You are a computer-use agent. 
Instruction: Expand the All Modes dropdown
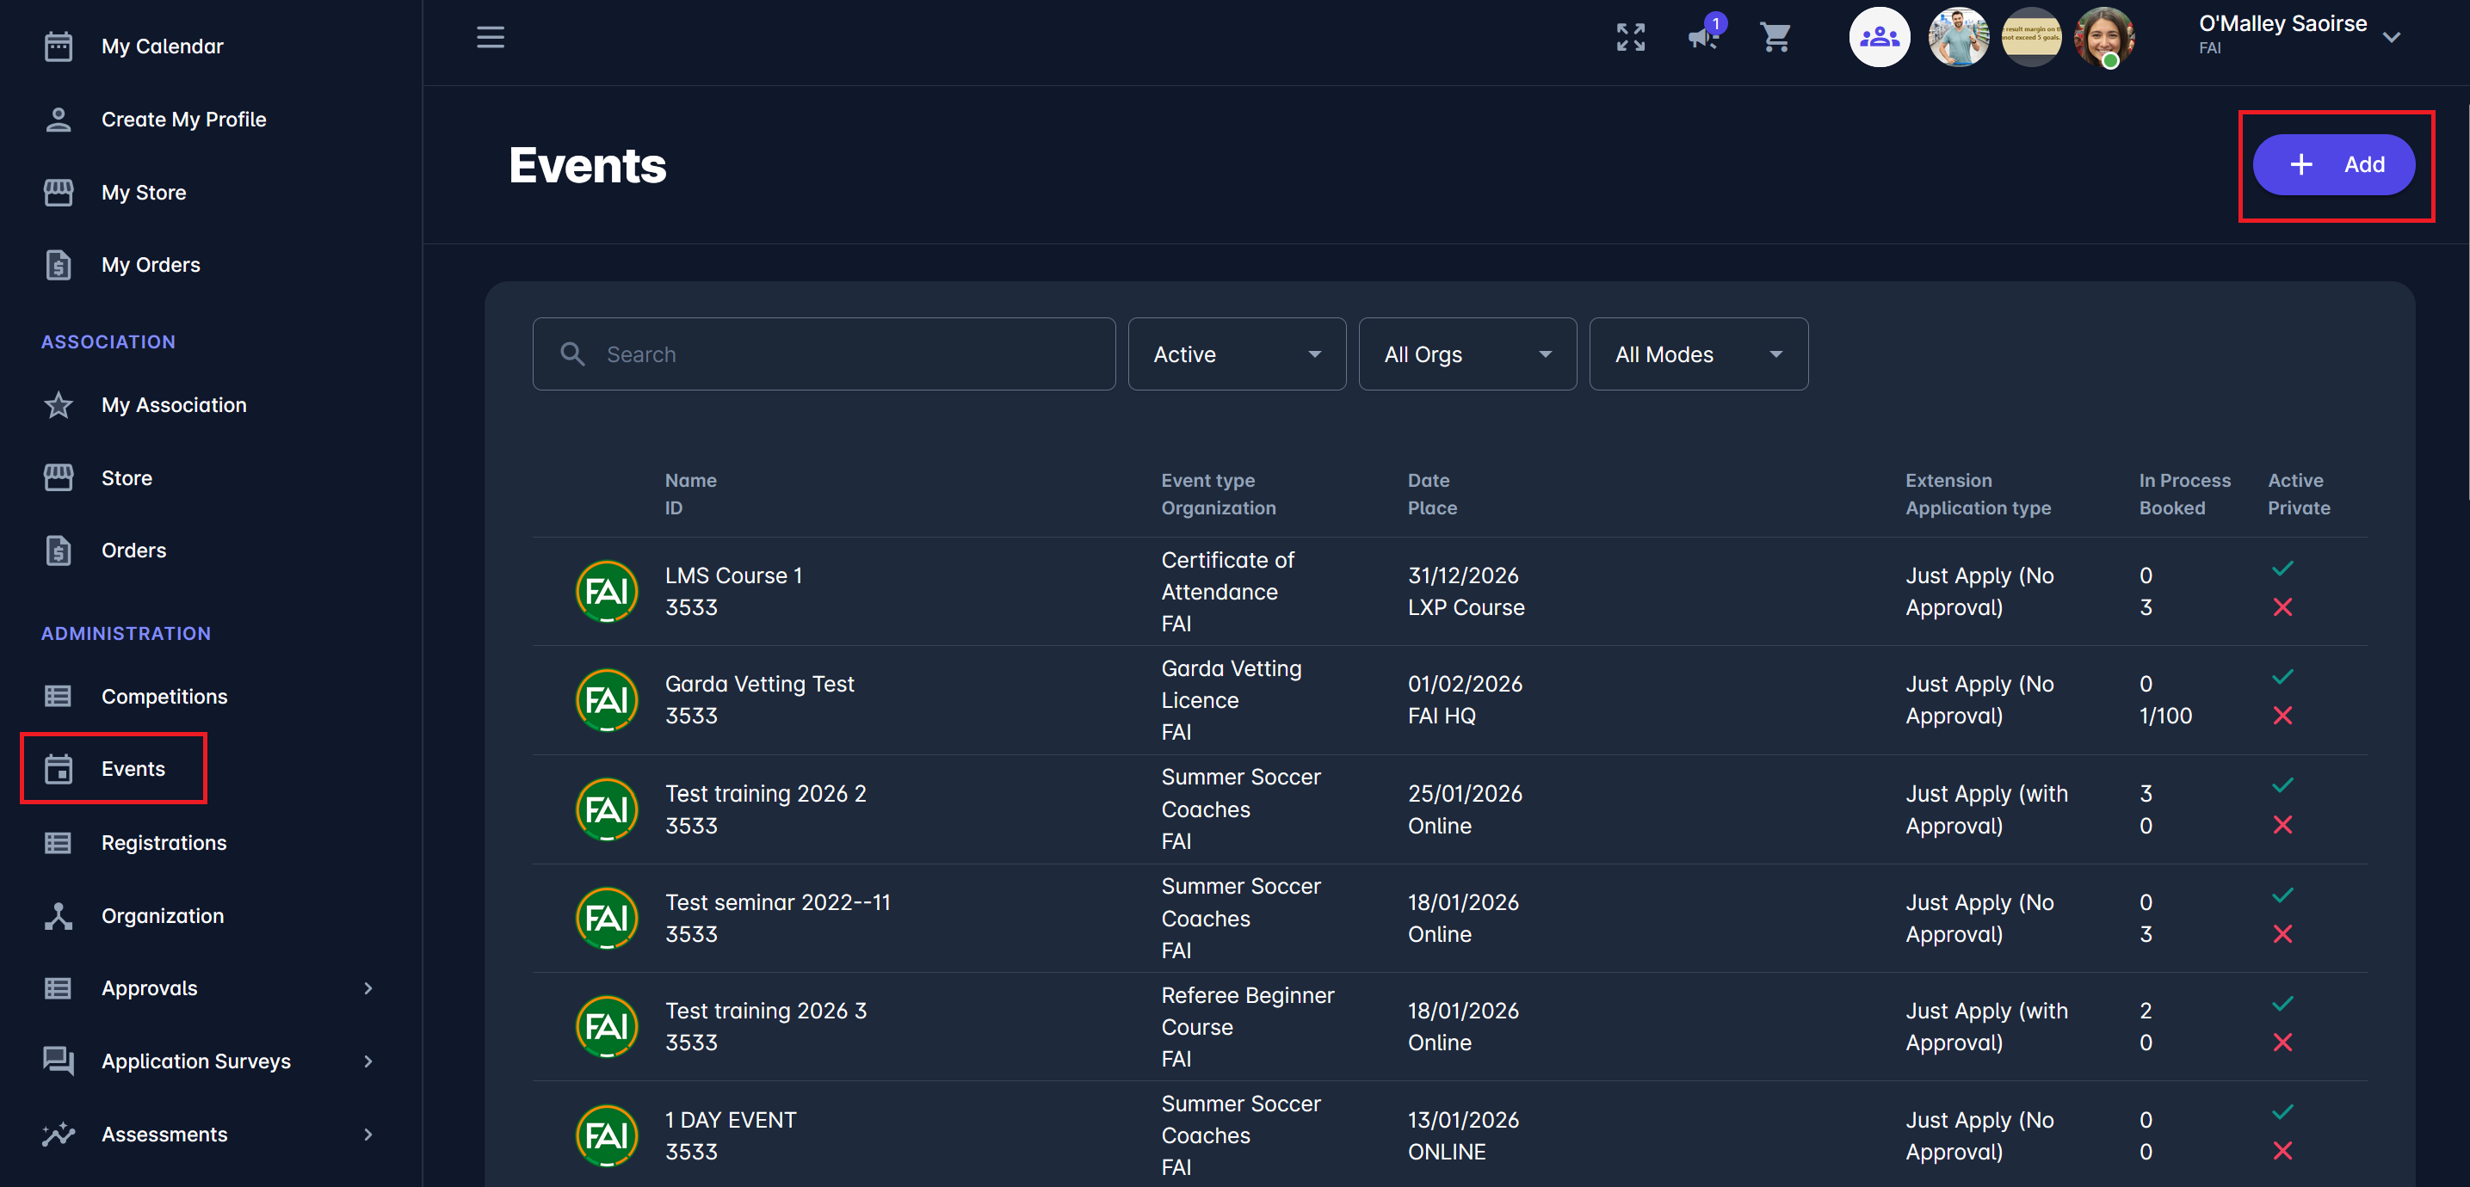click(x=1697, y=354)
